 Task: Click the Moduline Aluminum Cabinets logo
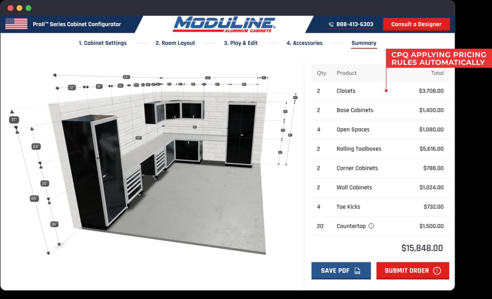224,25
